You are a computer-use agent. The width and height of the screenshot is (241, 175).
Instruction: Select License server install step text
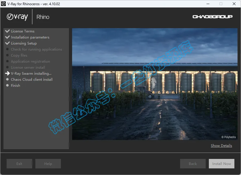pos(28,67)
